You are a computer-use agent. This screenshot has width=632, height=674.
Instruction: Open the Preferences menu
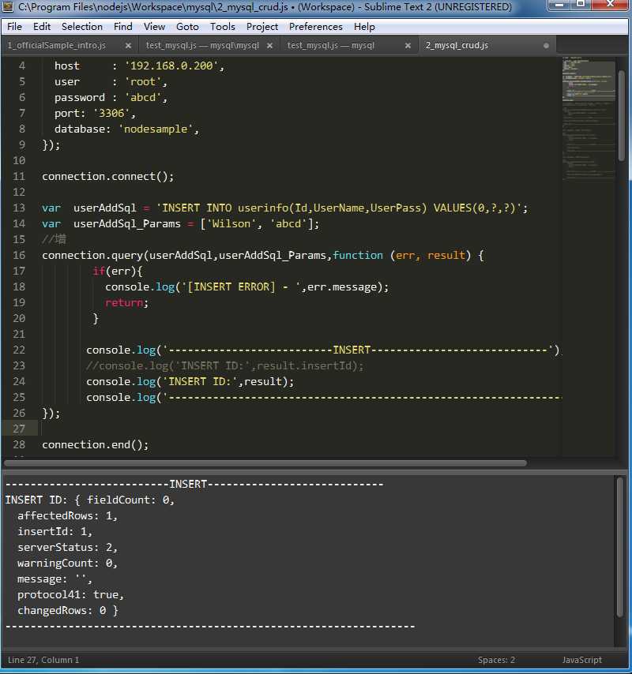(316, 27)
